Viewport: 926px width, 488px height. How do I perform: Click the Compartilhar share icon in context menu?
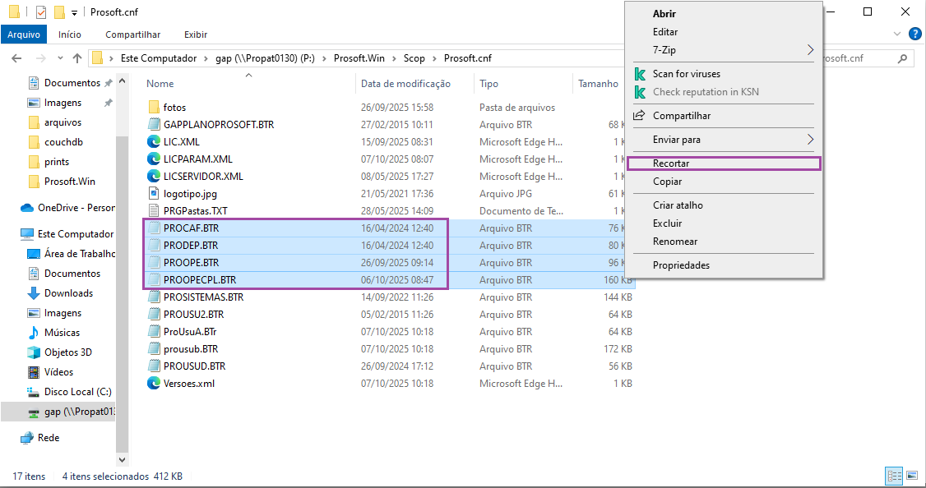(x=640, y=116)
